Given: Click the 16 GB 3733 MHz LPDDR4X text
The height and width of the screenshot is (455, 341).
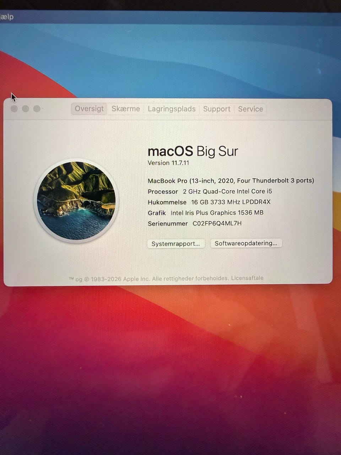Looking at the screenshot, I should 231,202.
